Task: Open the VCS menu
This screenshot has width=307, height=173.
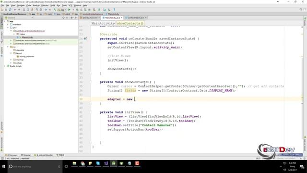Action: point(71,5)
